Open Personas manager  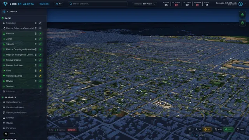11,128
